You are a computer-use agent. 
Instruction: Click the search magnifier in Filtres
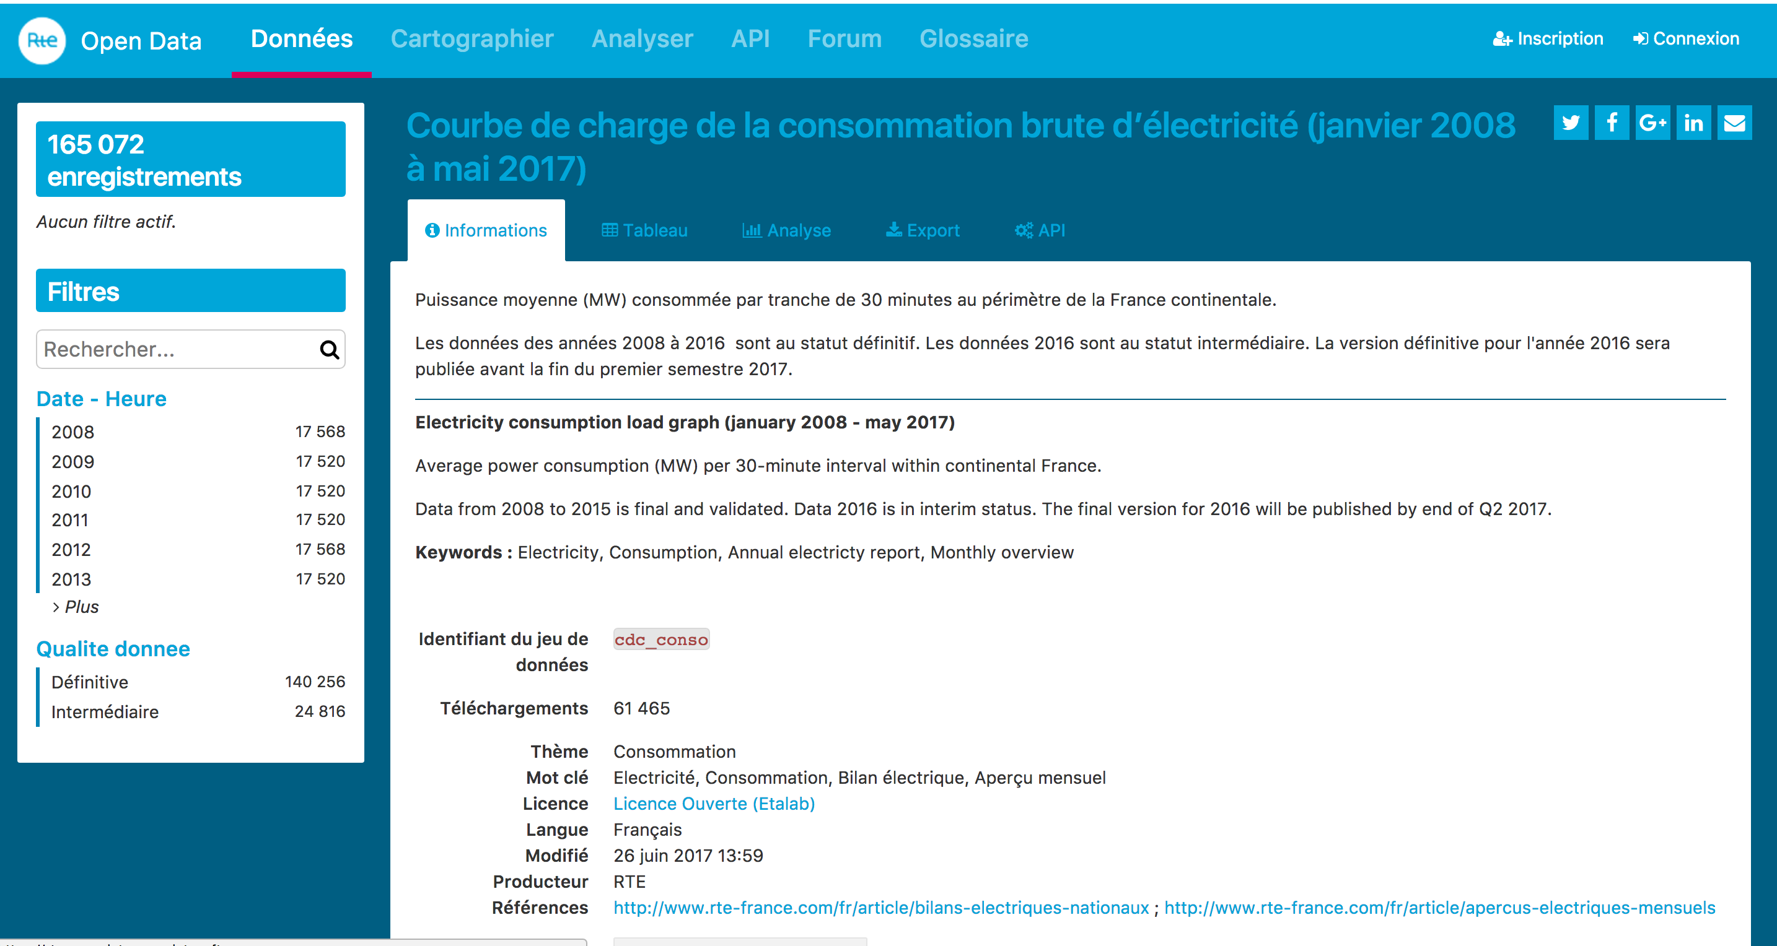tap(329, 350)
